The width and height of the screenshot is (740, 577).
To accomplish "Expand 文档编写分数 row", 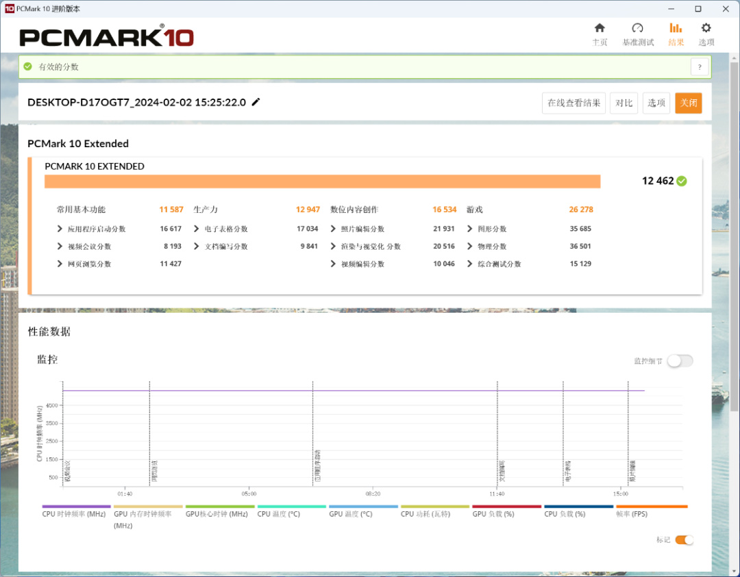I will click(x=197, y=246).
